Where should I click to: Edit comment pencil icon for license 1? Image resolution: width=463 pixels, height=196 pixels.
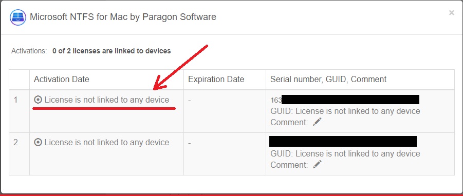317,122
